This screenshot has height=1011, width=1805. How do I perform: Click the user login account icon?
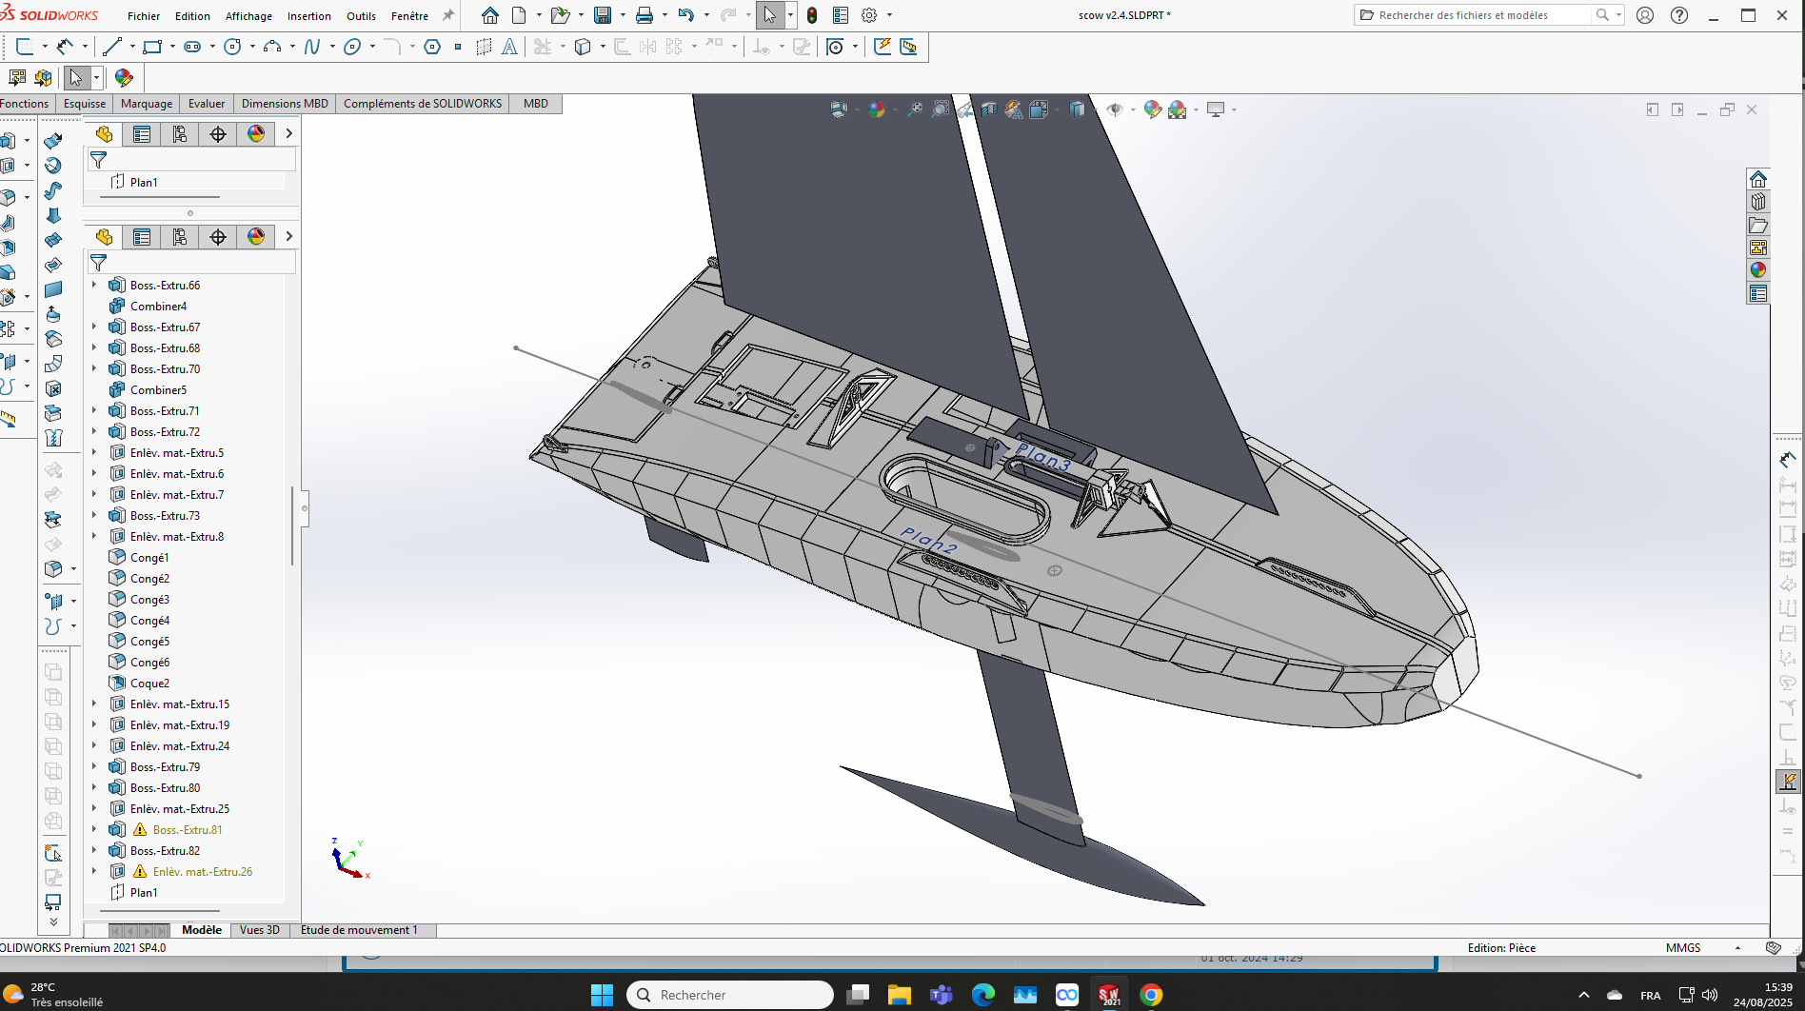tap(1645, 15)
